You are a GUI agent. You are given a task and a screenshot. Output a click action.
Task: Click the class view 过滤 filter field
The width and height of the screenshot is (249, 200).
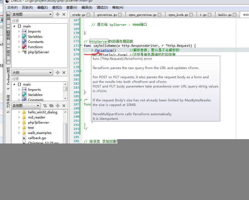coord(39,21)
